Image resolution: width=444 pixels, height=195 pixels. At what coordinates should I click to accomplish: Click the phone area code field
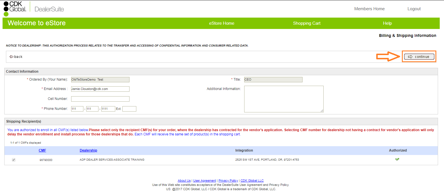pos(77,109)
